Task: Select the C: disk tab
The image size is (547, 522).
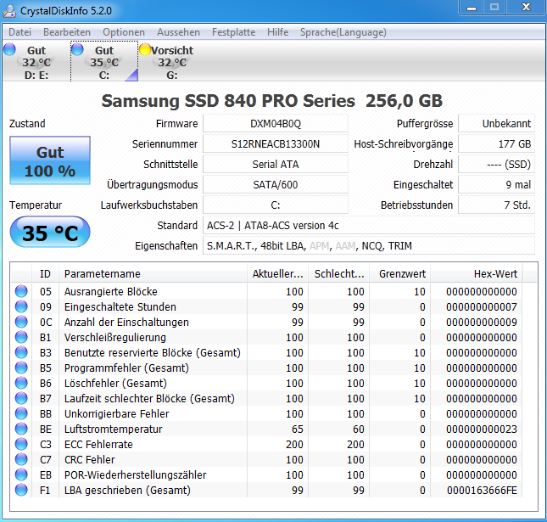Action: [x=104, y=61]
